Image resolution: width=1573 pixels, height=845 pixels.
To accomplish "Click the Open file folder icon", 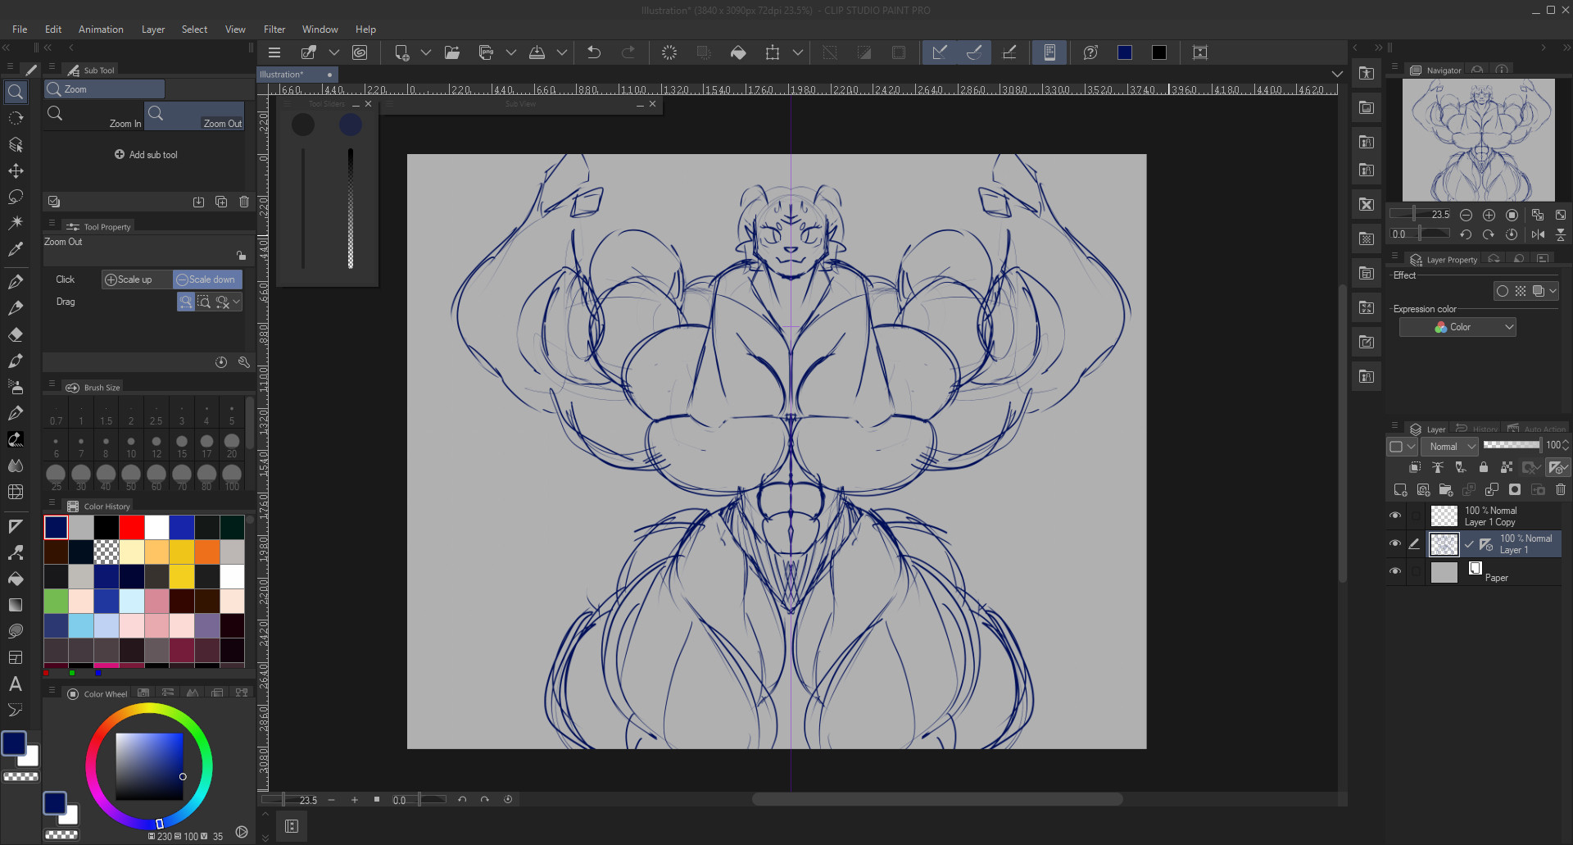I will [x=452, y=52].
